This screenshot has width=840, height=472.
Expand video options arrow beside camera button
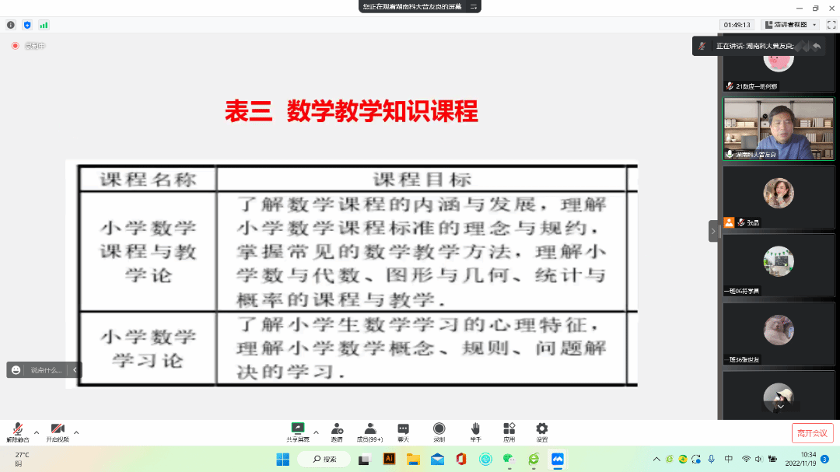(76, 432)
